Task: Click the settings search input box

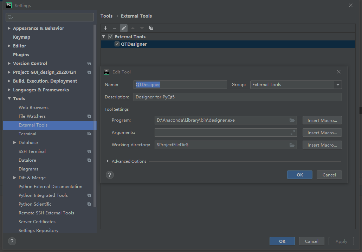Action: (50, 17)
